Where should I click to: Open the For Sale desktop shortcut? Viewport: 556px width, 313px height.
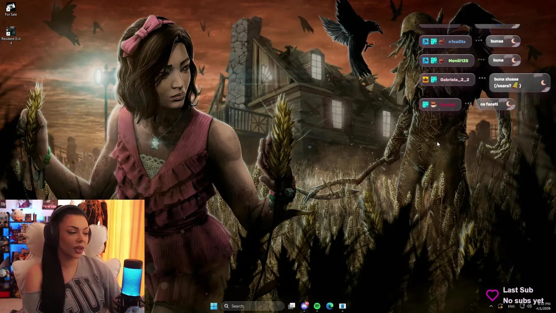[x=11, y=10]
